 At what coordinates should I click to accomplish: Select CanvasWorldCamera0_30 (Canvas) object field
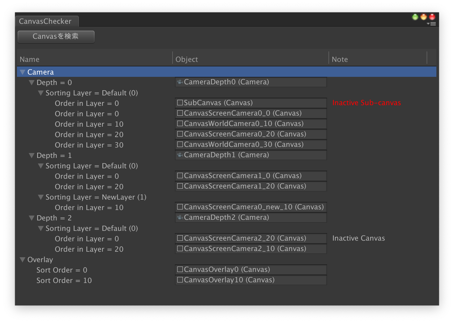[x=251, y=145]
